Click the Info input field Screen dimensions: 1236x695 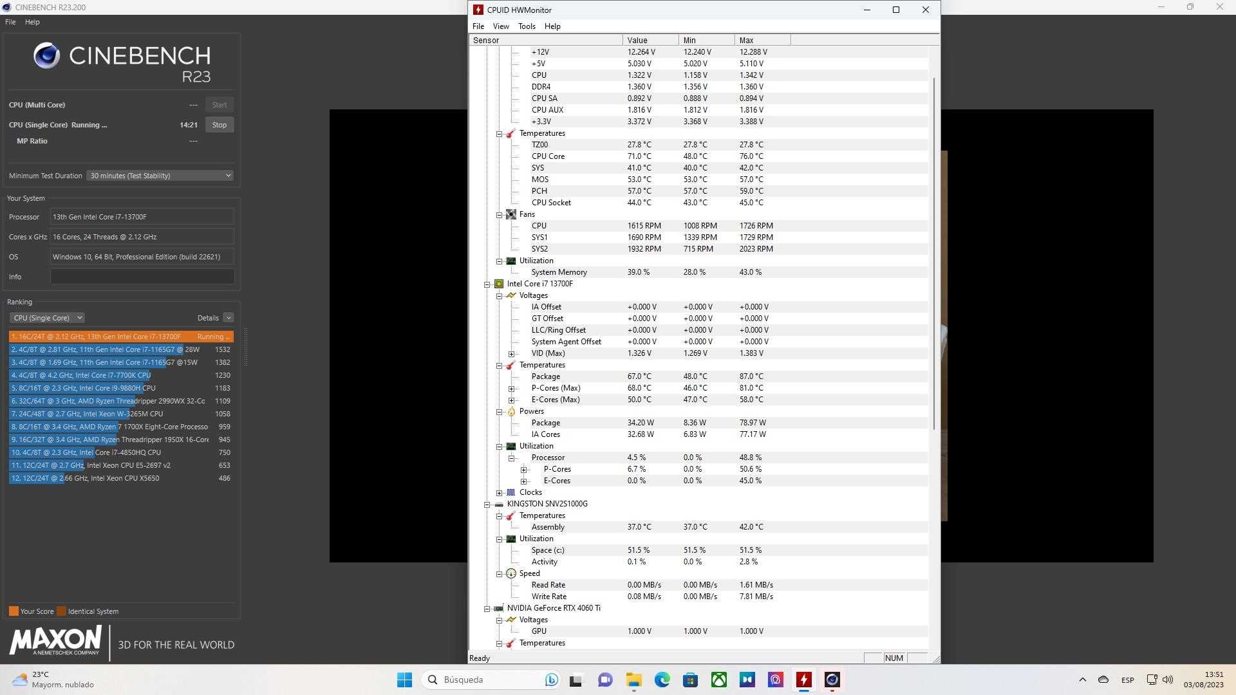click(142, 277)
